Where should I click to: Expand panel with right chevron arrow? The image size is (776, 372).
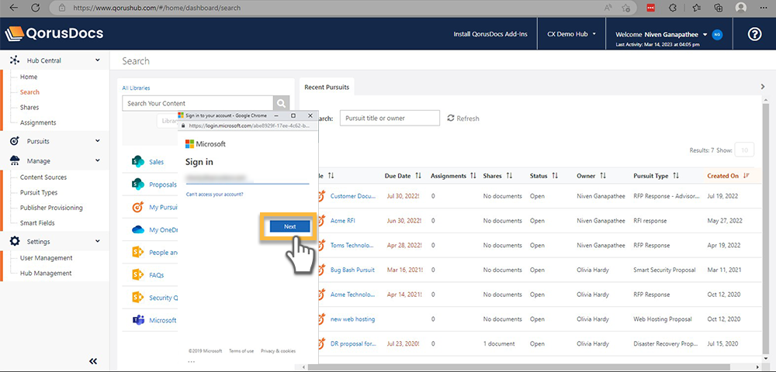(x=763, y=87)
